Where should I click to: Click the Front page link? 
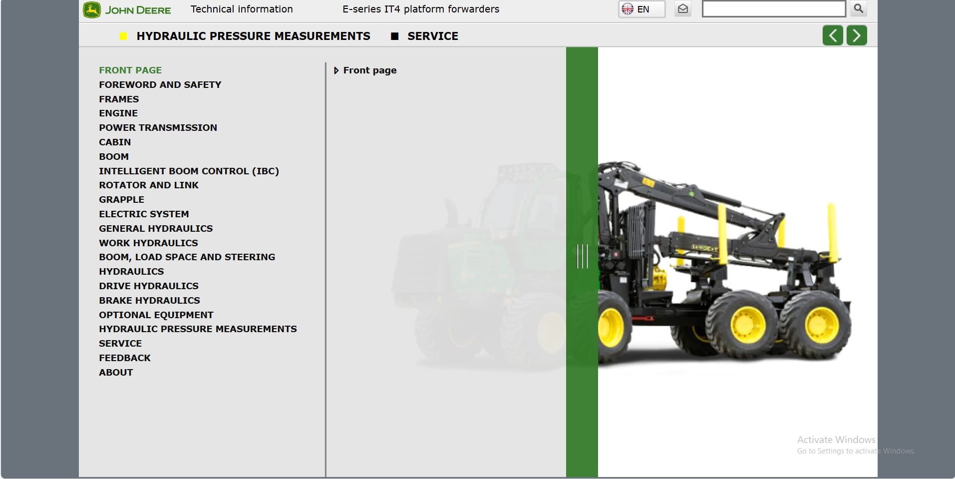coord(370,70)
